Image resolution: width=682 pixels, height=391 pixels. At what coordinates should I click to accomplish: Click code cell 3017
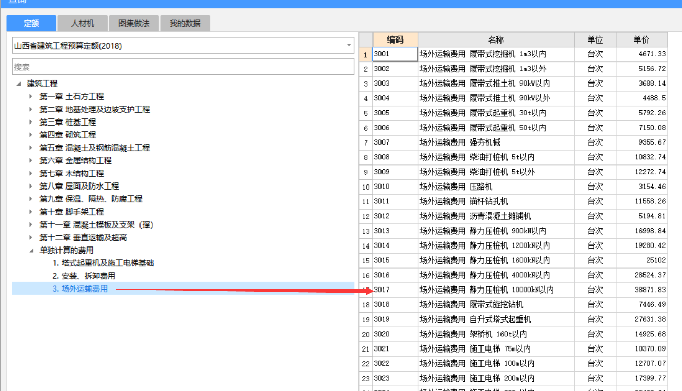[395, 290]
